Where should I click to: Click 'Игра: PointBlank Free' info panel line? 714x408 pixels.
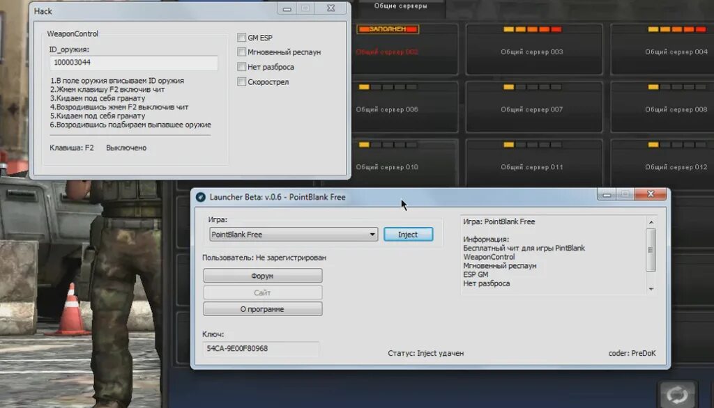499,221
